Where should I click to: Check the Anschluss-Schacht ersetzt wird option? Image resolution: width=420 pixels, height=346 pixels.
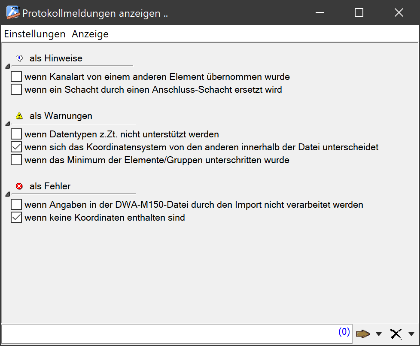(x=16, y=90)
